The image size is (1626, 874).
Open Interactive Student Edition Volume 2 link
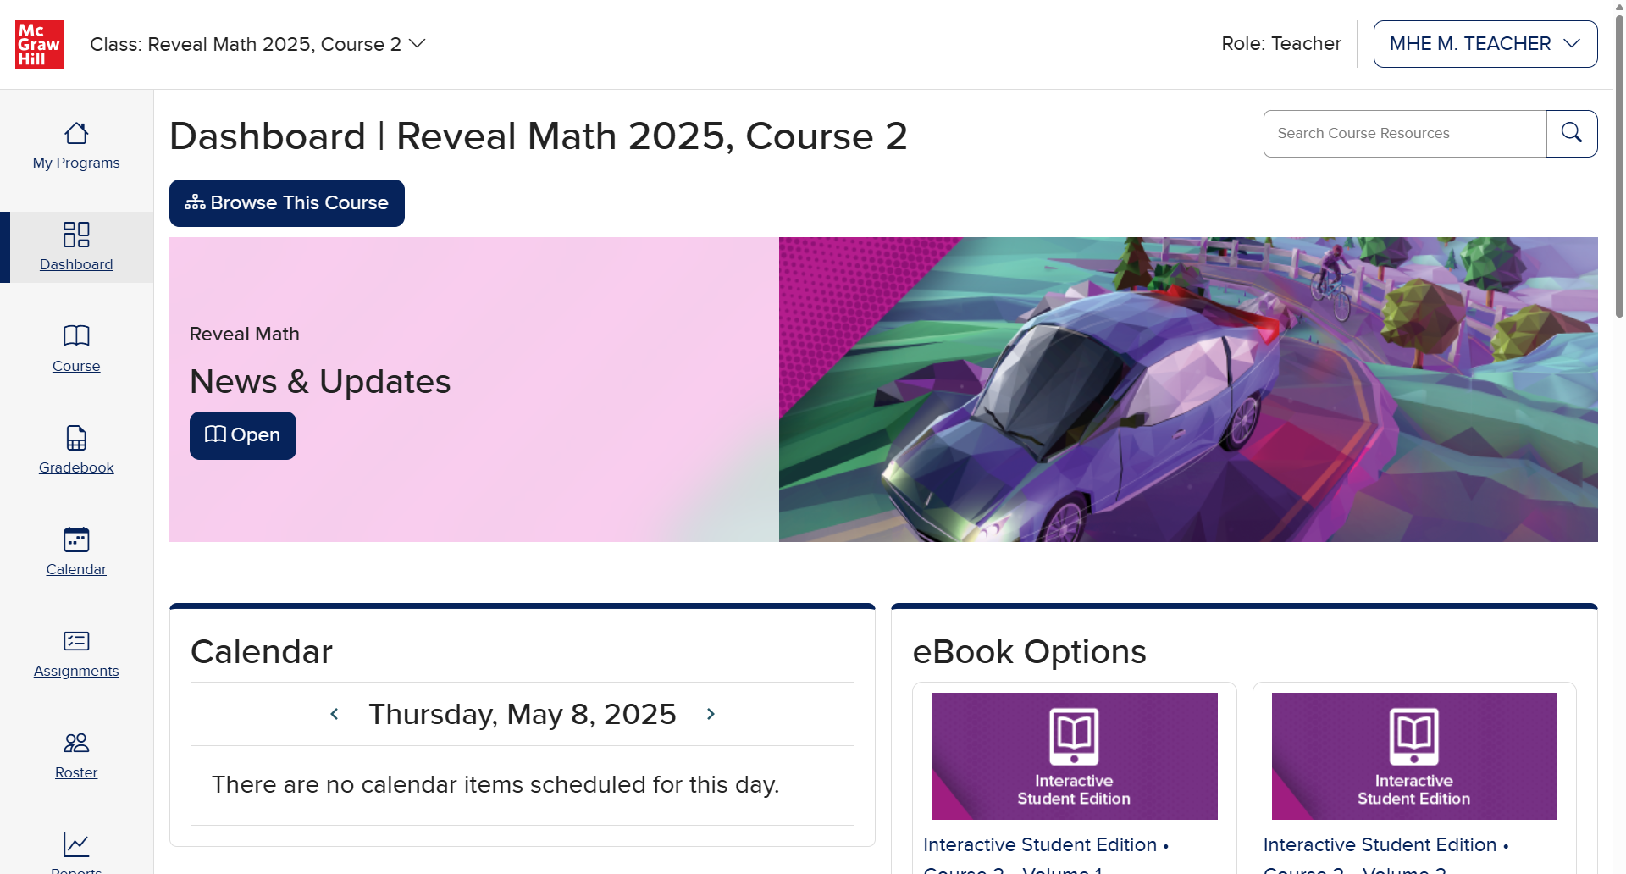point(1385,855)
